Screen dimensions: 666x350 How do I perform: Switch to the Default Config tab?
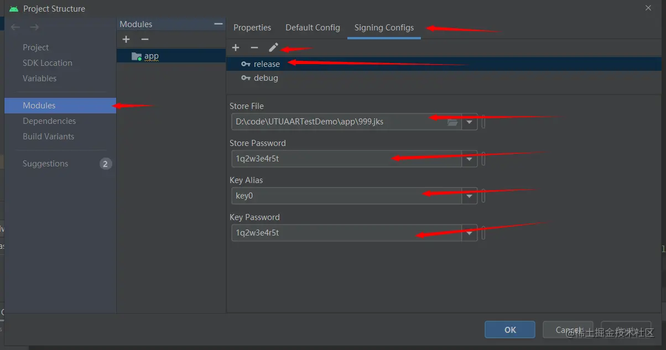pyautogui.click(x=313, y=28)
